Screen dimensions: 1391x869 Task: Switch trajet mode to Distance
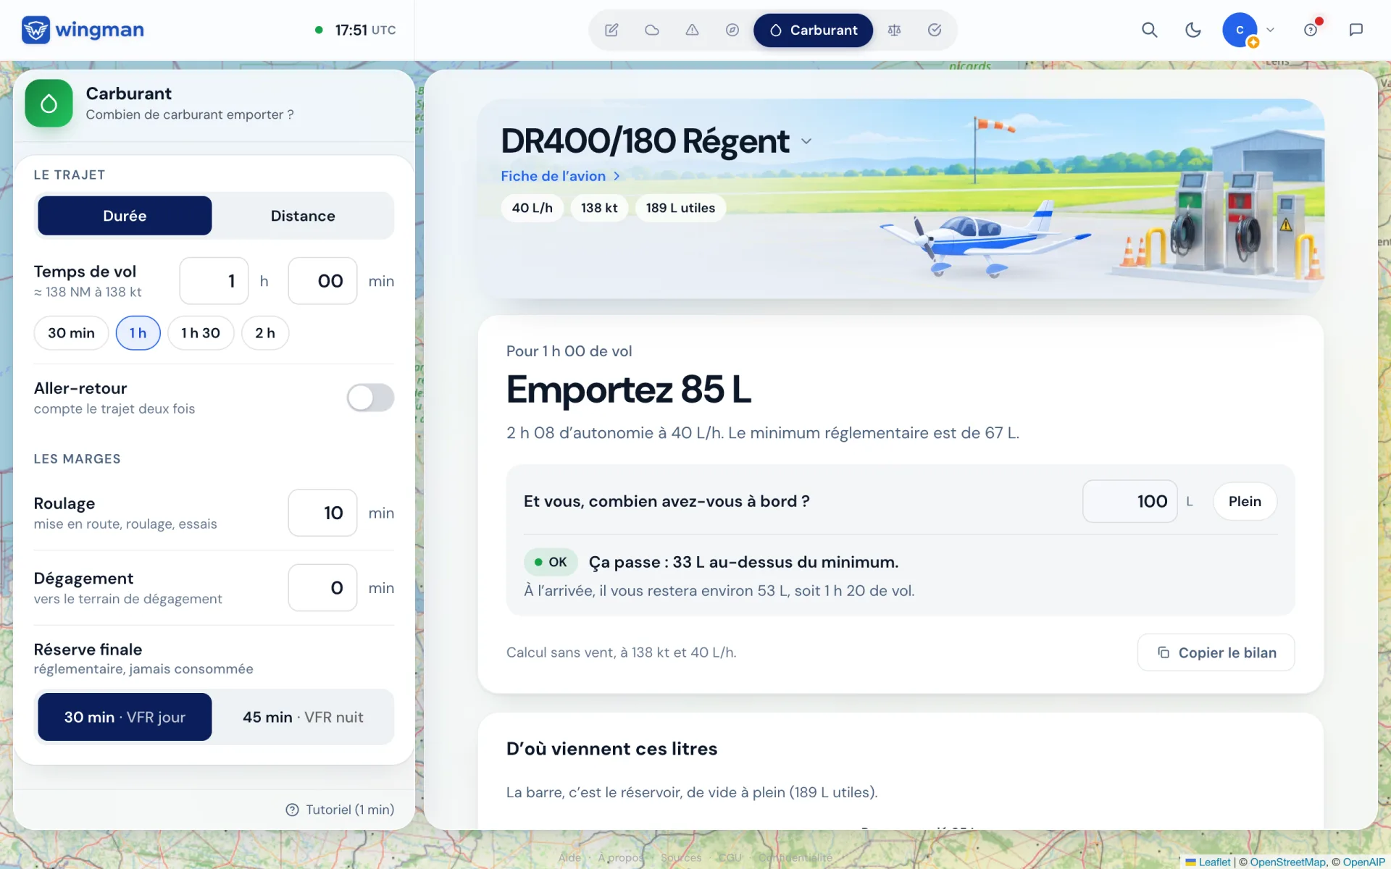tap(303, 216)
